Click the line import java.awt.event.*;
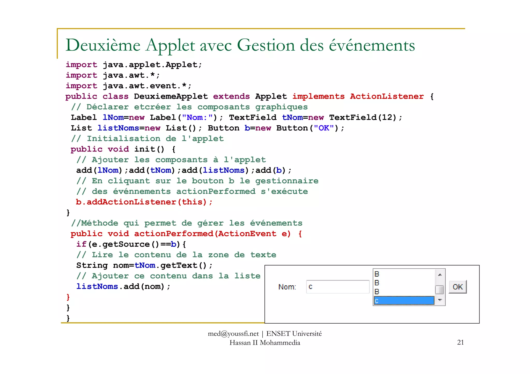This screenshot has height=374, width=530. (x=128, y=86)
